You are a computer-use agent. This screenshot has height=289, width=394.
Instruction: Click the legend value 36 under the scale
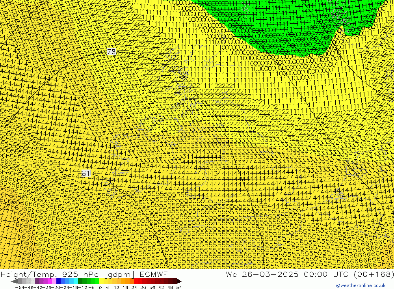click(152, 287)
